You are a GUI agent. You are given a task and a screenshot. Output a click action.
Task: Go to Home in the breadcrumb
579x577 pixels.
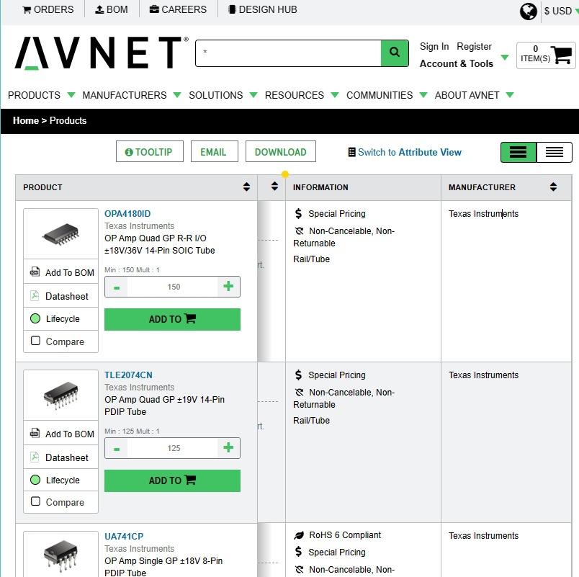click(x=25, y=121)
